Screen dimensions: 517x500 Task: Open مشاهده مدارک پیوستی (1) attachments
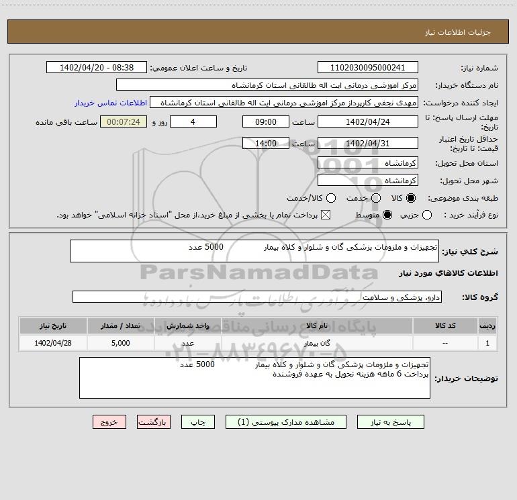point(286,422)
